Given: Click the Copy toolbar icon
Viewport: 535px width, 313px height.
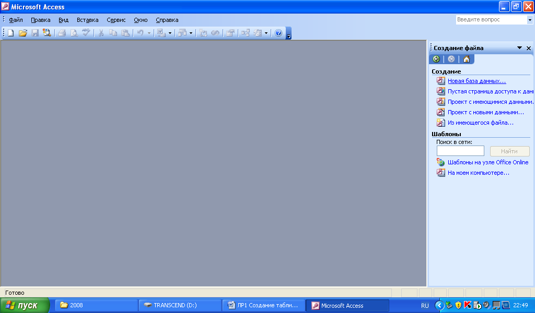Looking at the screenshot, I should pyautogui.click(x=113, y=33).
